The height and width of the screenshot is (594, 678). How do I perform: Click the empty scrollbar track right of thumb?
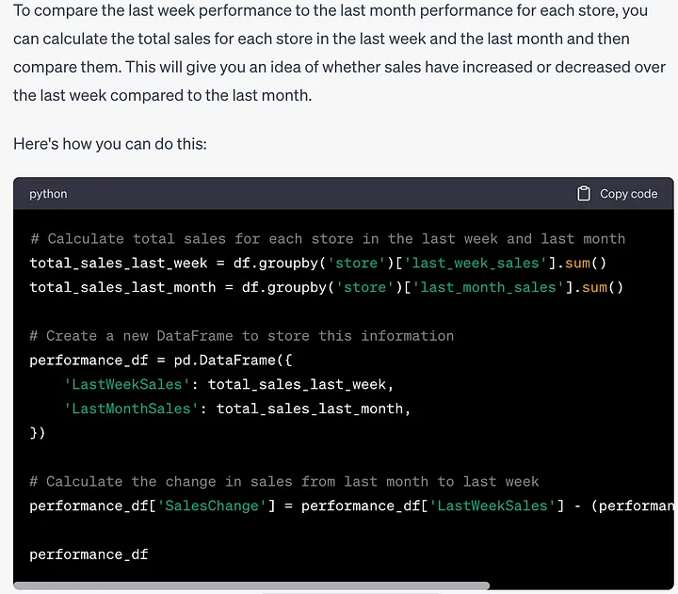[x=581, y=586]
